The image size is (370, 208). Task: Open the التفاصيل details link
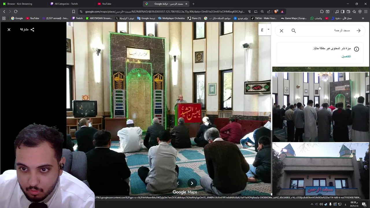346,56
